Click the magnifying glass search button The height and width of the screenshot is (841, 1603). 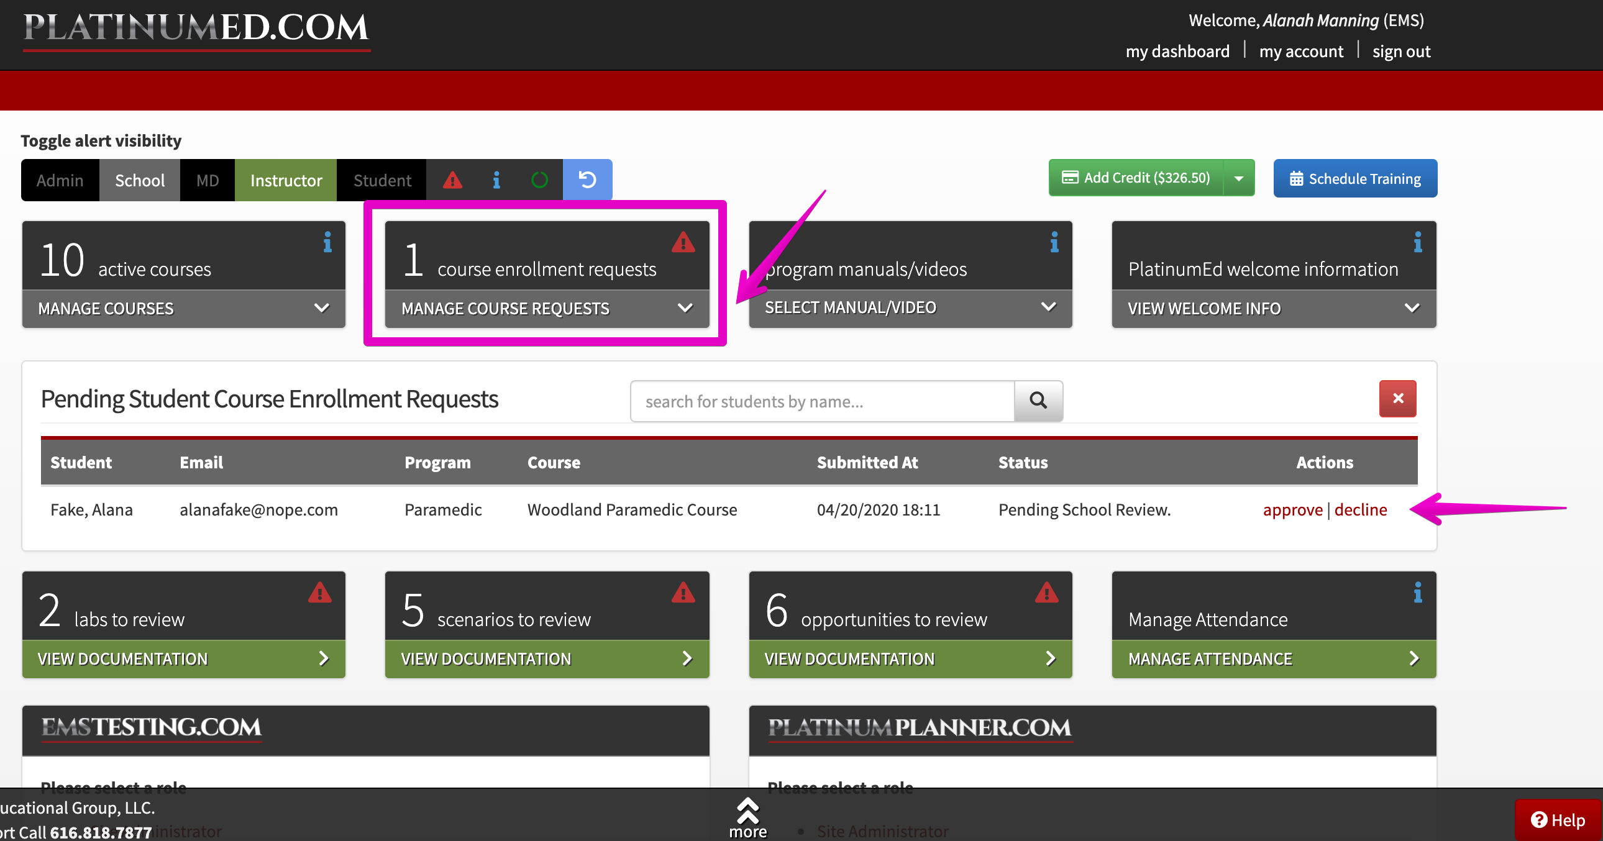coord(1038,401)
